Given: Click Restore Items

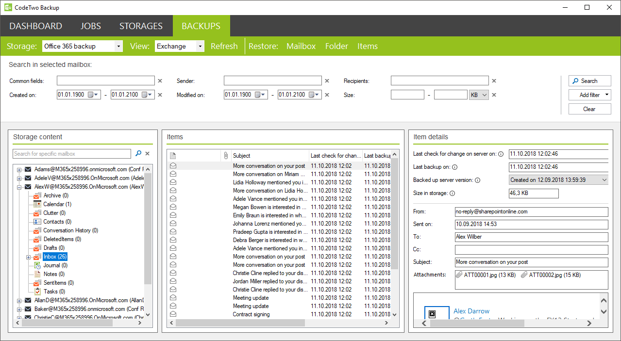Looking at the screenshot, I should click(368, 46).
